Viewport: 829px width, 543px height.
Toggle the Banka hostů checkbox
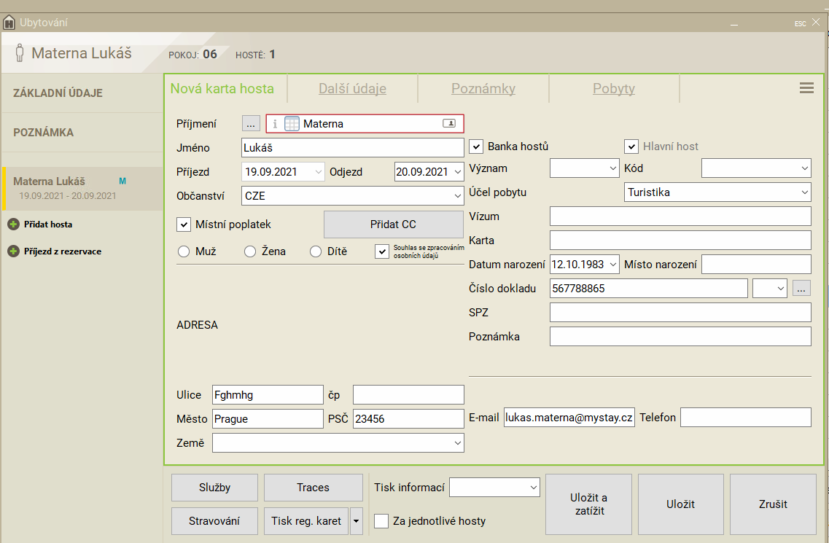(x=476, y=147)
